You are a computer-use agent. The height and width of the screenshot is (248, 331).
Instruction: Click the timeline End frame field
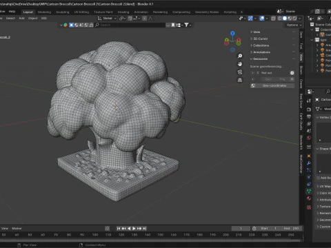[292, 228]
